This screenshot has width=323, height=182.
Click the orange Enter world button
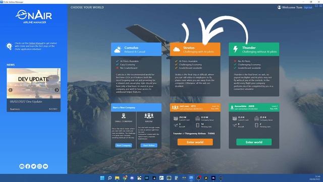(x=195, y=142)
